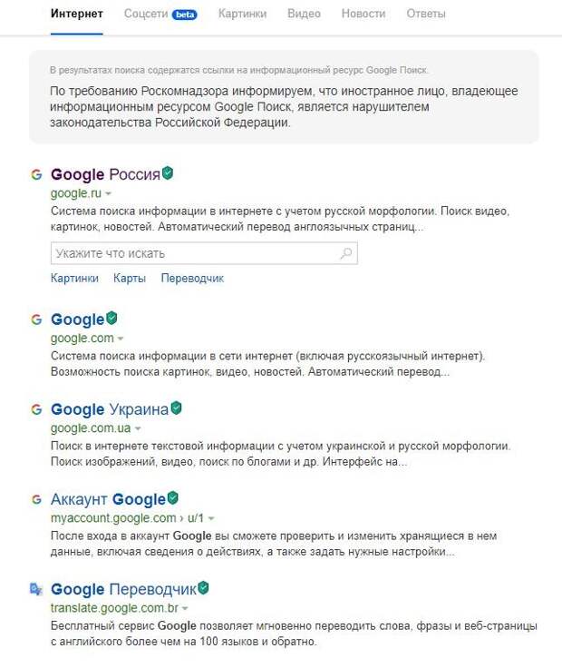Click the verified shield next to Аккаунт Google

pos(172,498)
